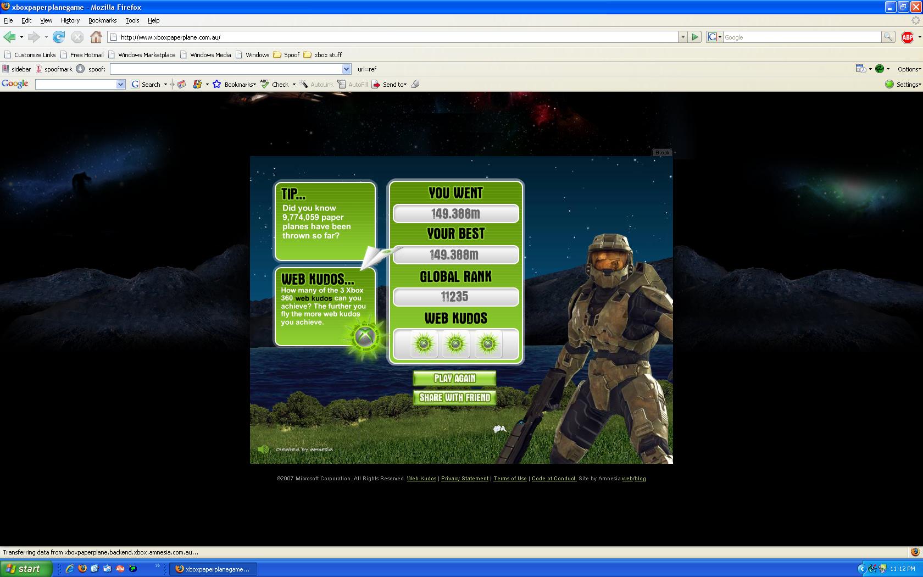Run the ABC spell Check icon

[265, 84]
